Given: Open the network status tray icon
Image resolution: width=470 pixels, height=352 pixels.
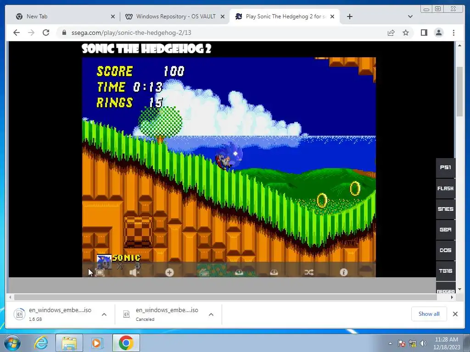Looking at the screenshot, I should pos(413,343).
